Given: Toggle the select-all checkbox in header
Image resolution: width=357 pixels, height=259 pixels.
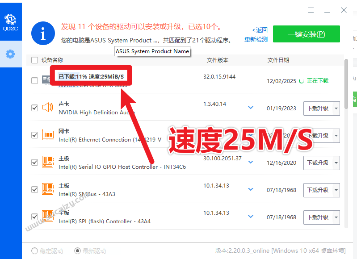Looking at the screenshot, I should click(x=35, y=60).
